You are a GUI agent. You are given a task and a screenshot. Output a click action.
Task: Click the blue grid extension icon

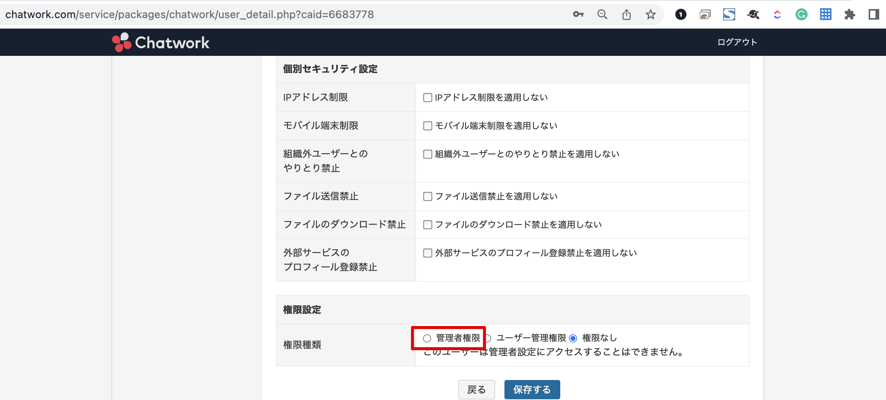[x=825, y=15]
